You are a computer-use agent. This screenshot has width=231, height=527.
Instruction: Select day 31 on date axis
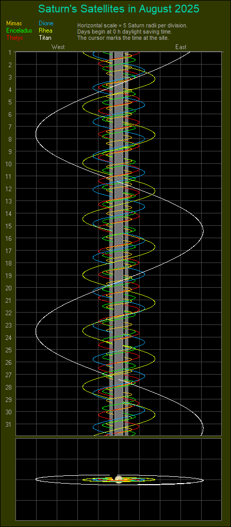9,424
